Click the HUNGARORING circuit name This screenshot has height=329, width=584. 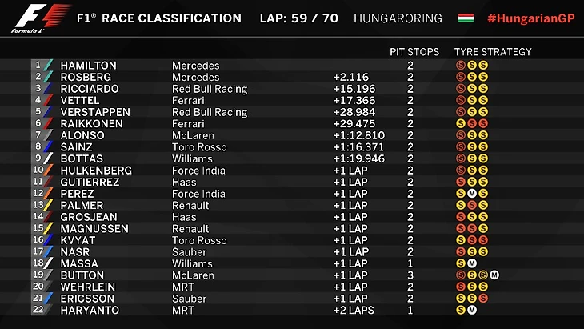pos(398,18)
